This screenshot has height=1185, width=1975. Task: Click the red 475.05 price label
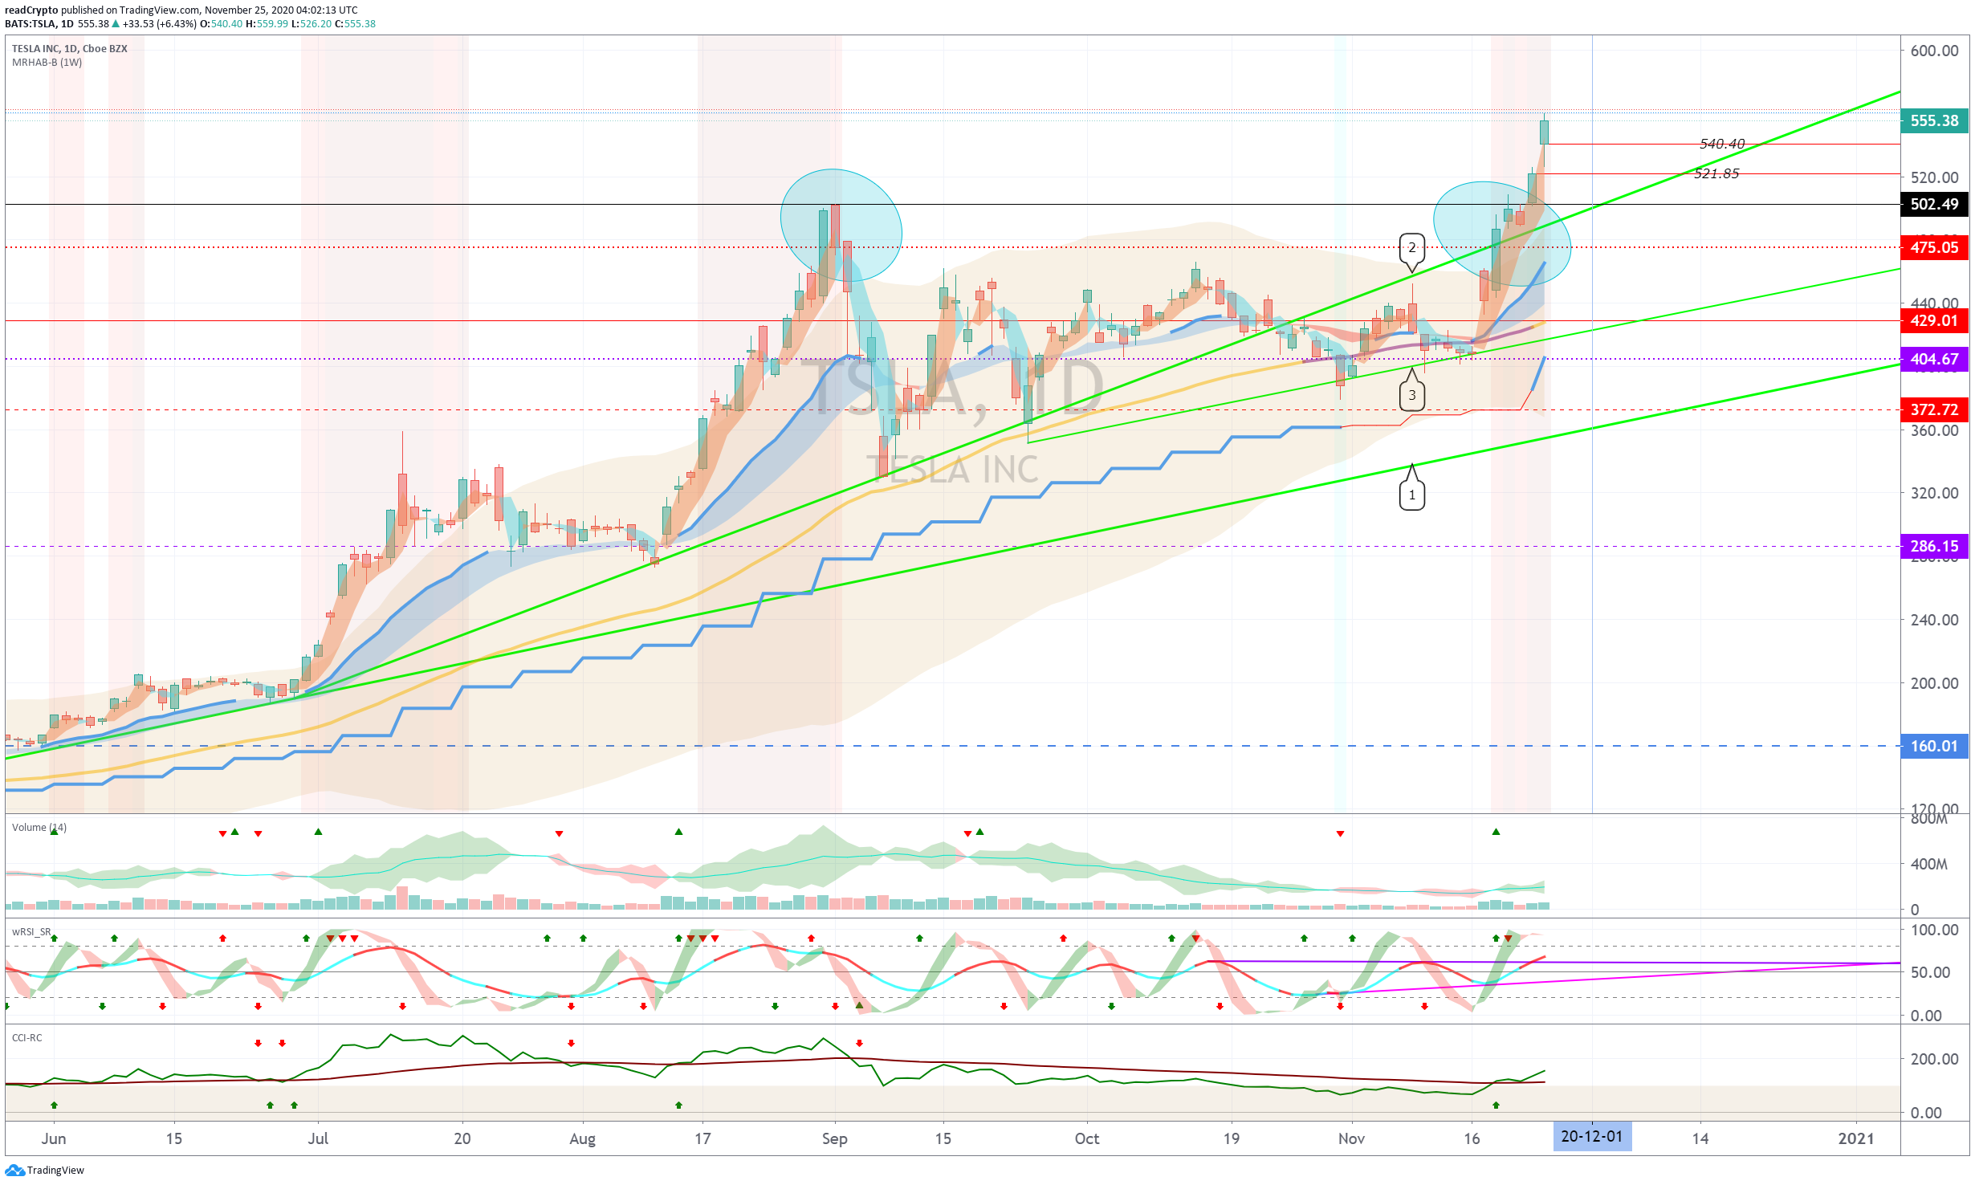pyautogui.click(x=1935, y=247)
